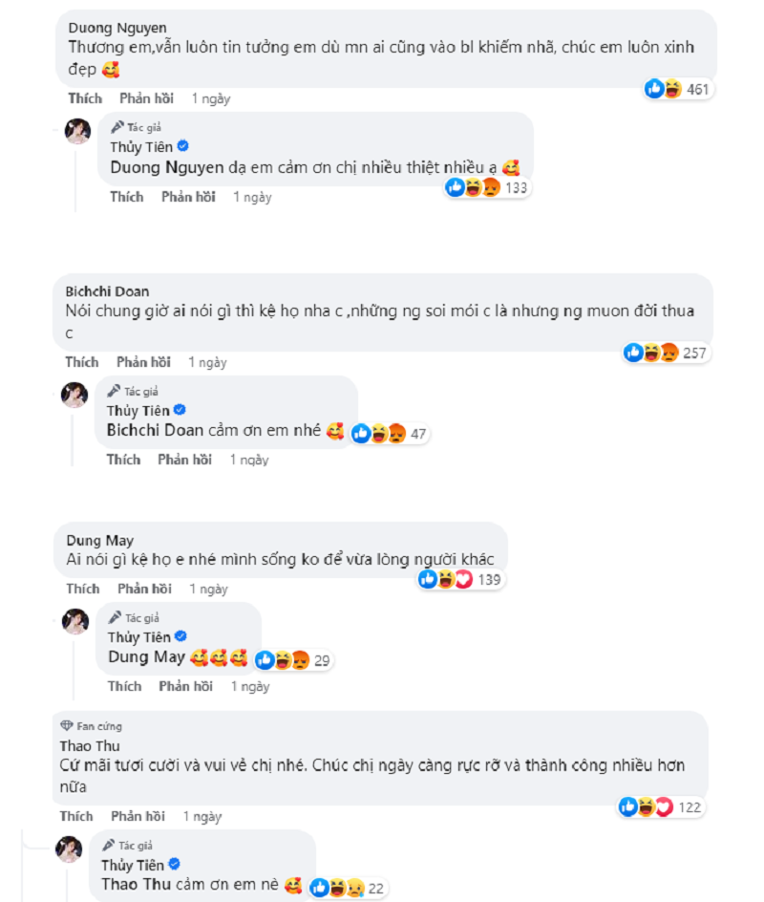Click Fan cứng diamond badge above Thao Thu
This screenshot has width=764, height=902.
click(x=66, y=726)
